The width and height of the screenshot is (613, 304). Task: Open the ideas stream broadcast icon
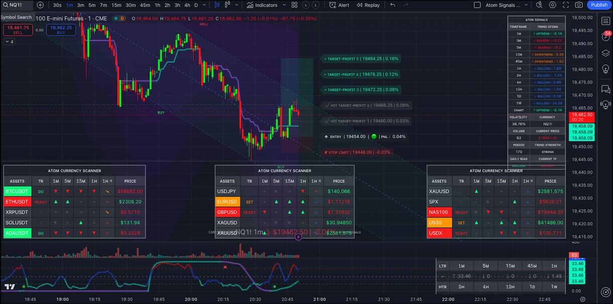(606, 105)
